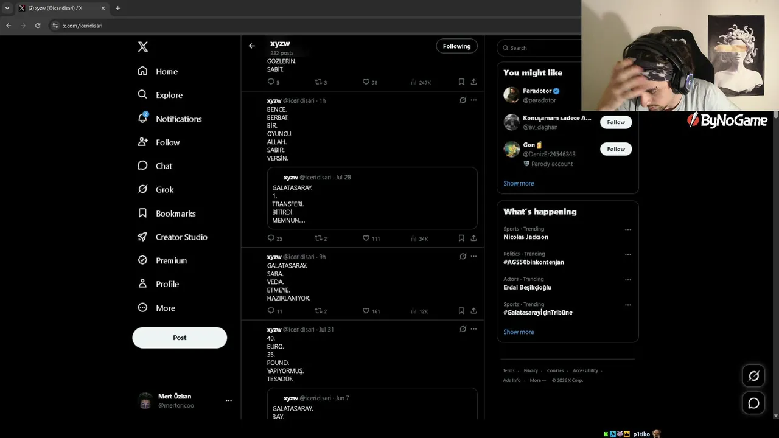Open options for Erdal Beşikçioğlu trend

tap(628, 280)
